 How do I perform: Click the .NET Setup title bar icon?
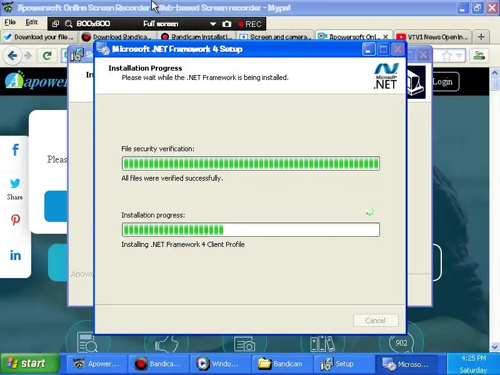[103, 49]
